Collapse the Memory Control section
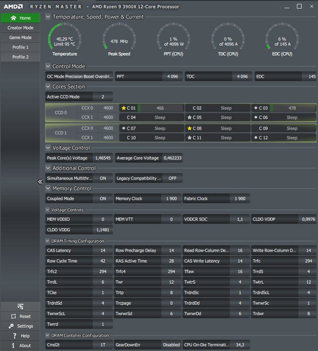 tap(48, 188)
